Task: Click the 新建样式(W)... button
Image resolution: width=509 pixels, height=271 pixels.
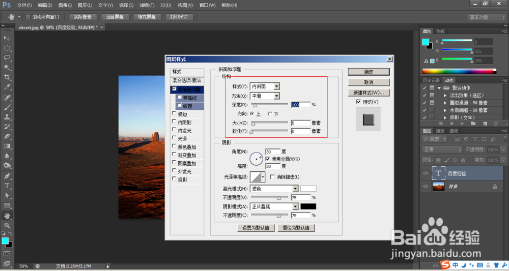Action: (369, 93)
